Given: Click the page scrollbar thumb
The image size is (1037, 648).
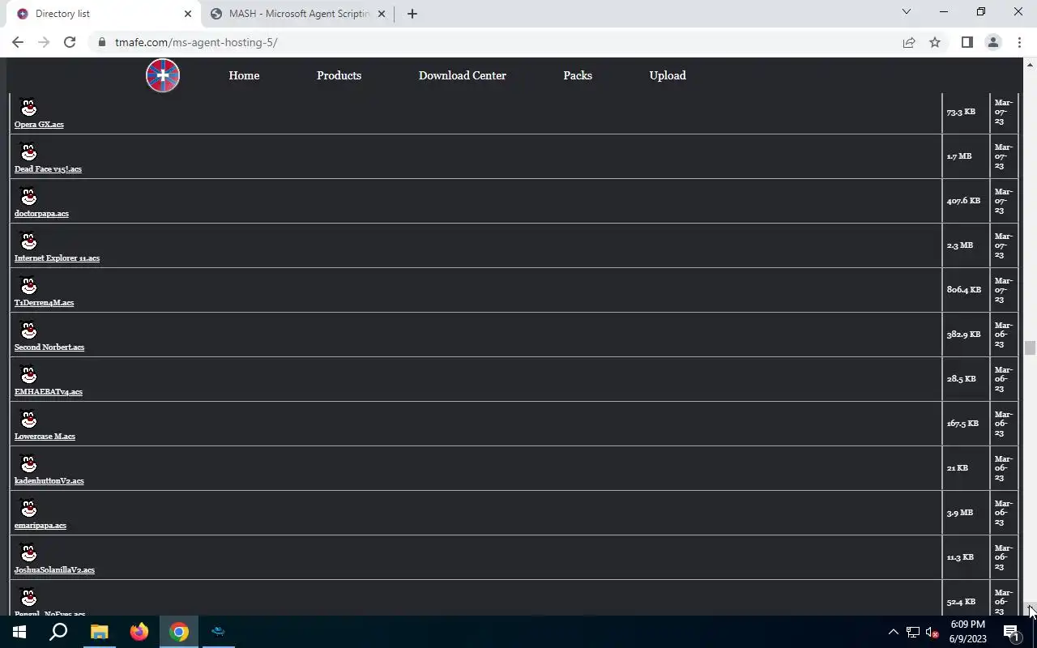Looking at the screenshot, I should pyautogui.click(x=1030, y=348).
